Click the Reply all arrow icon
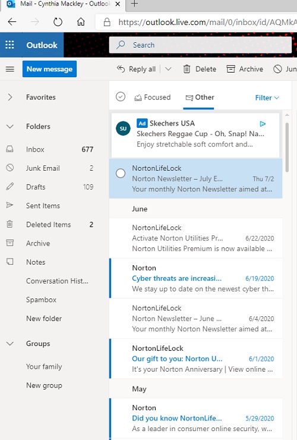 121,69
